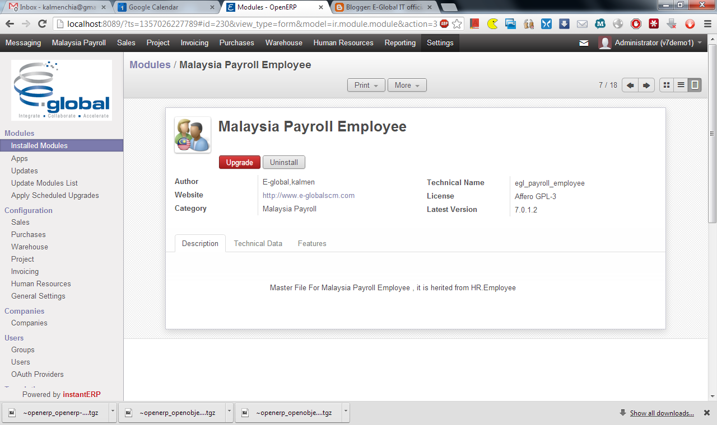Open the Chrome menu
The image size is (717, 425).
point(707,24)
